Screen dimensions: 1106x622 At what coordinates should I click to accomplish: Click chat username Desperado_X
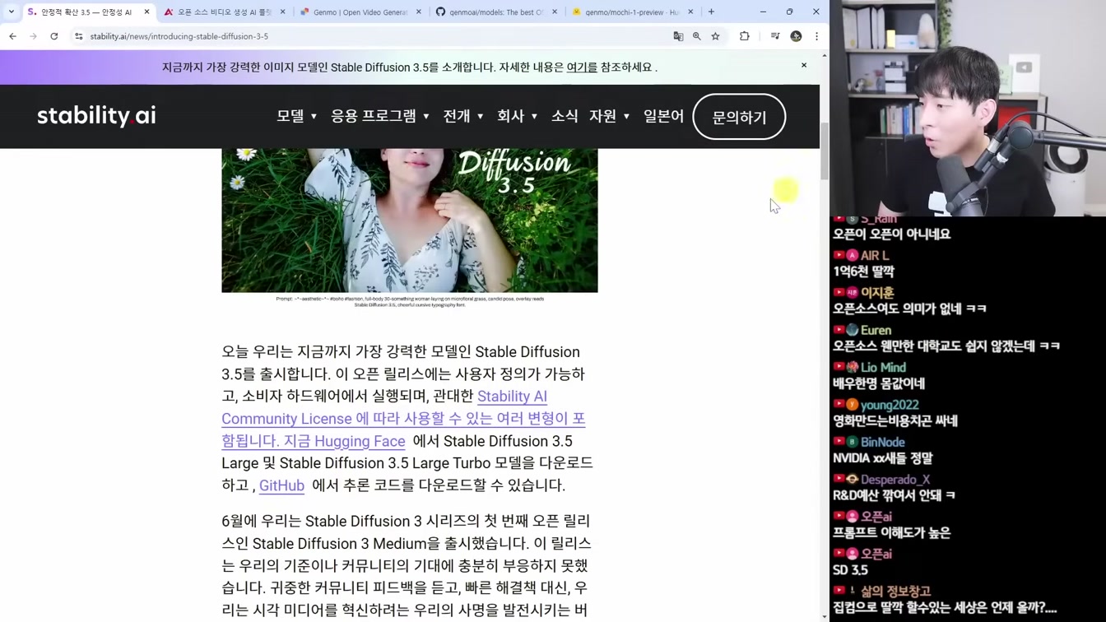coord(895,480)
